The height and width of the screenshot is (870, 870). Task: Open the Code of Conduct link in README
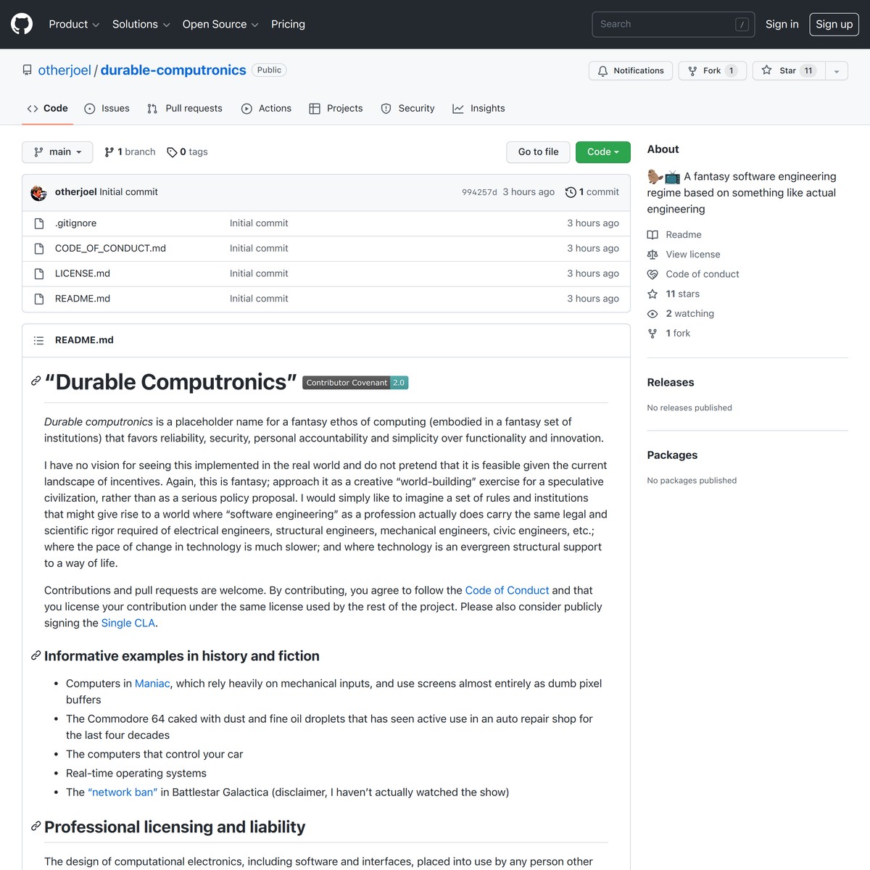click(507, 590)
